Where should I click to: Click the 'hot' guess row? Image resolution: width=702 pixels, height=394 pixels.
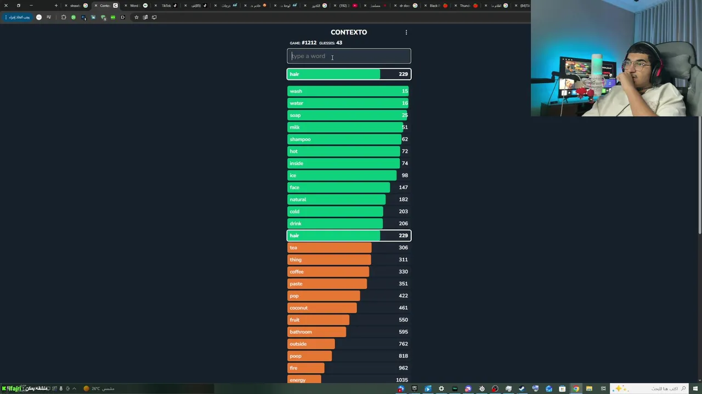349,151
